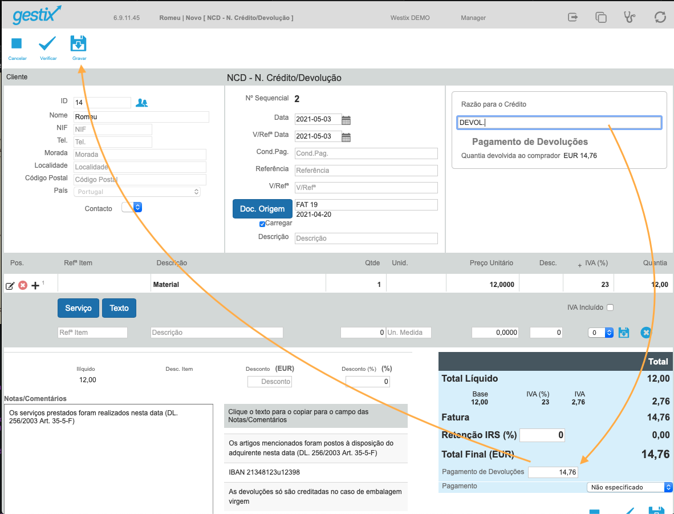Save new item line with blue disk icon
Image resolution: width=674 pixels, height=514 pixels.
[x=624, y=333]
